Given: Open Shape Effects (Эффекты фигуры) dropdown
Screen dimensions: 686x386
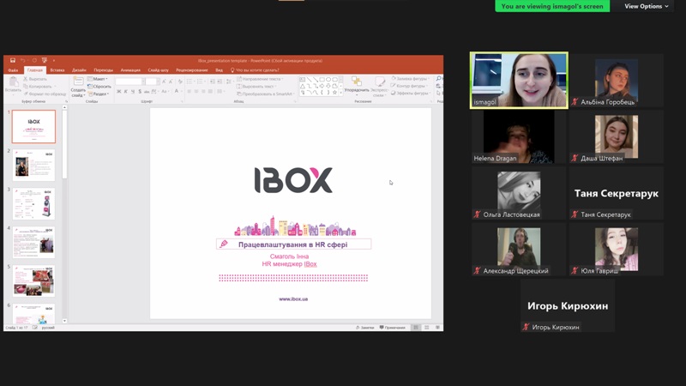Looking at the screenshot, I should point(410,93).
